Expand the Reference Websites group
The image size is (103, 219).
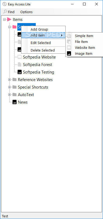pos(9,80)
